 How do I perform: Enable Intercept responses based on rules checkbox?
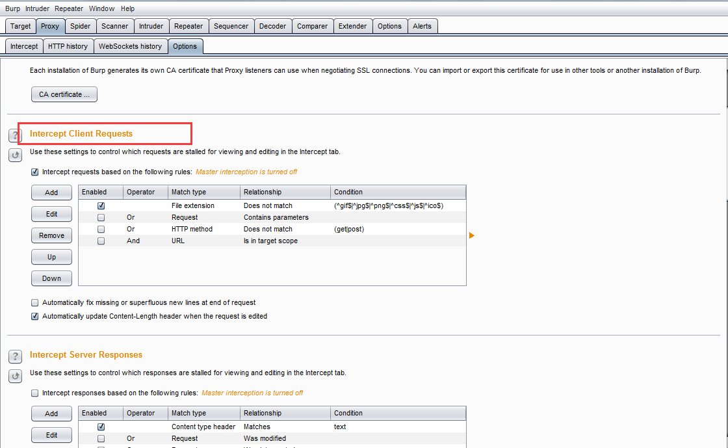(x=35, y=393)
